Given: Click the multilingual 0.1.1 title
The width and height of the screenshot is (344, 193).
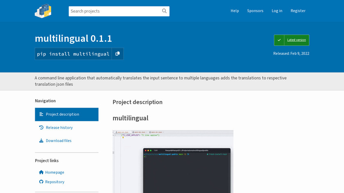Looking at the screenshot, I should point(73,38).
